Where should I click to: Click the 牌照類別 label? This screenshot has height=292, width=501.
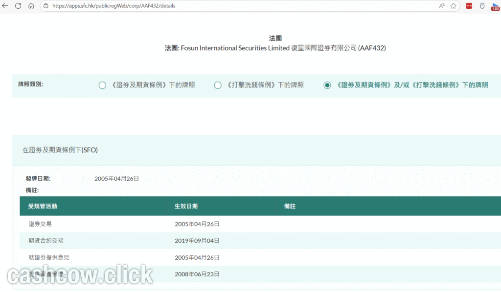point(30,84)
